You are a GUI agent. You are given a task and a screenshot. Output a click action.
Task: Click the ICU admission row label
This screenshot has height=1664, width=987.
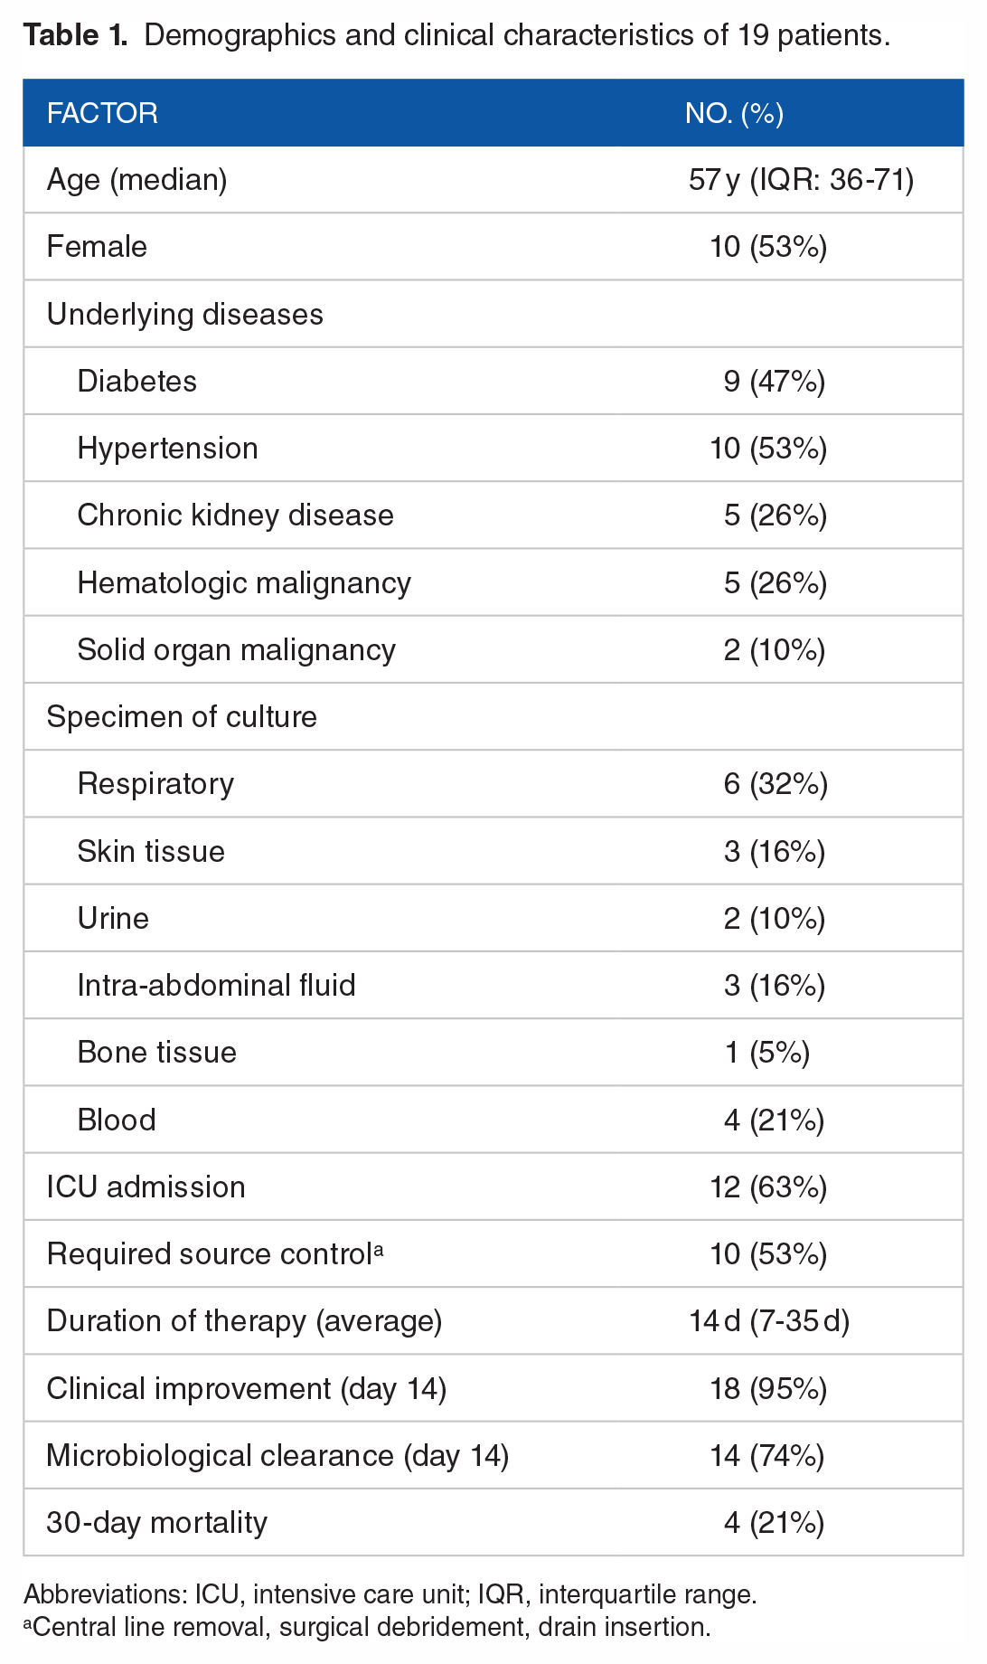[x=146, y=1187]
